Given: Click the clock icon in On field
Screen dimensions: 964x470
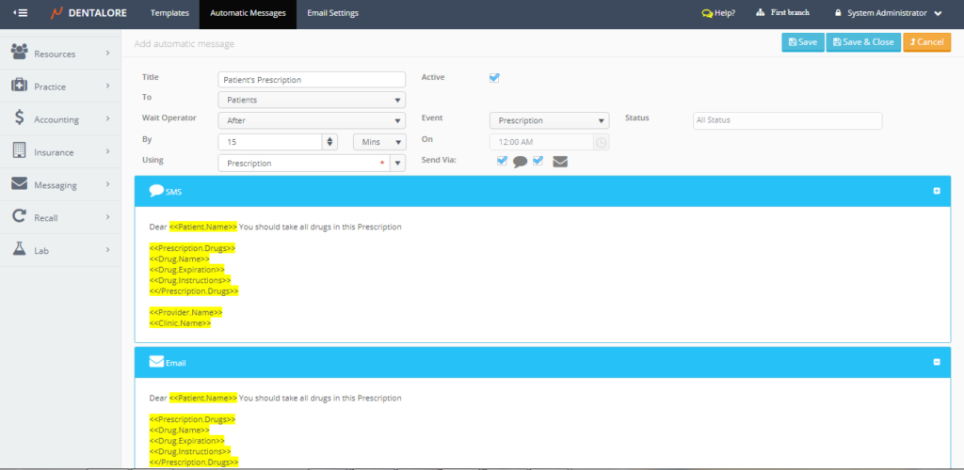Looking at the screenshot, I should [x=601, y=142].
